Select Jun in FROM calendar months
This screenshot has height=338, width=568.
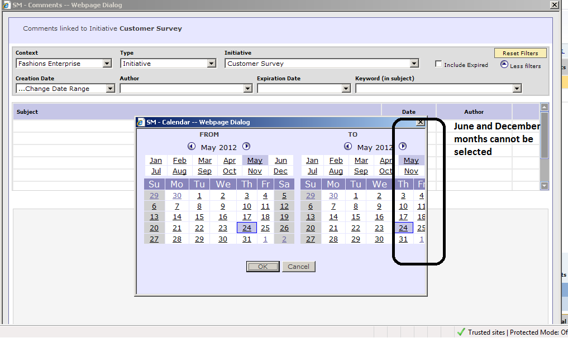[281, 160]
